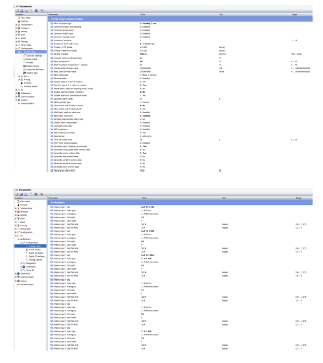Collapse the Overall setup node
The width and height of the screenshot is (323, 363).
point(19,52)
